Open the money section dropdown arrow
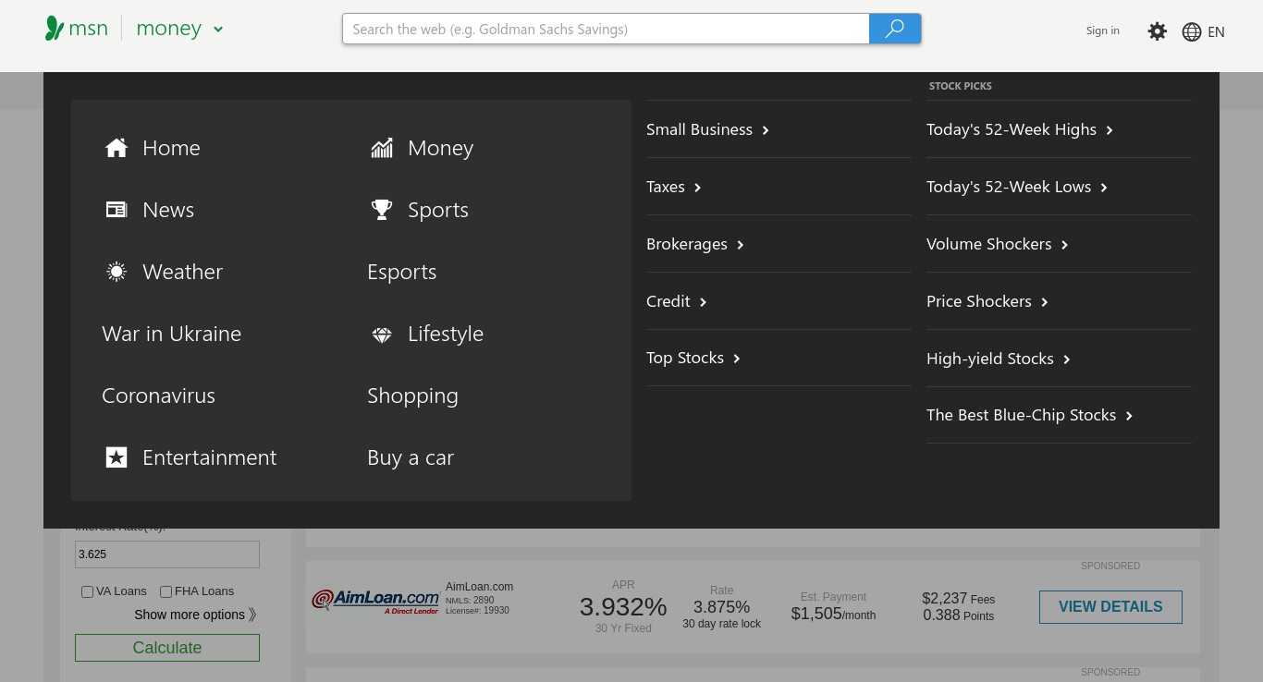1263x682 pixels. click(x=218, y=30)
